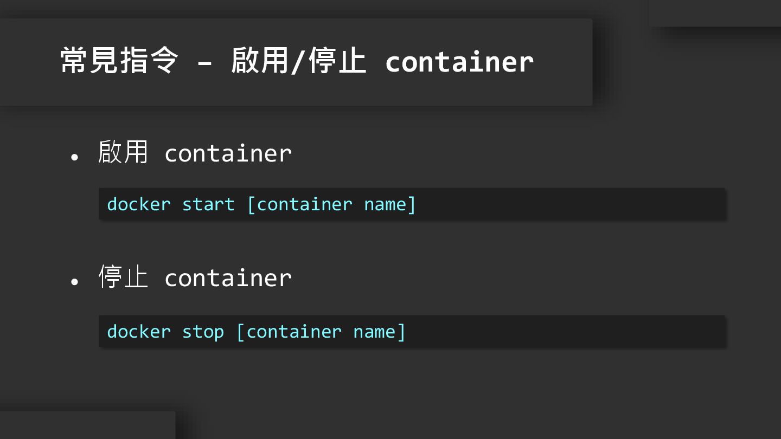Click empty area of docker stop code box

(x=564, y=332)
